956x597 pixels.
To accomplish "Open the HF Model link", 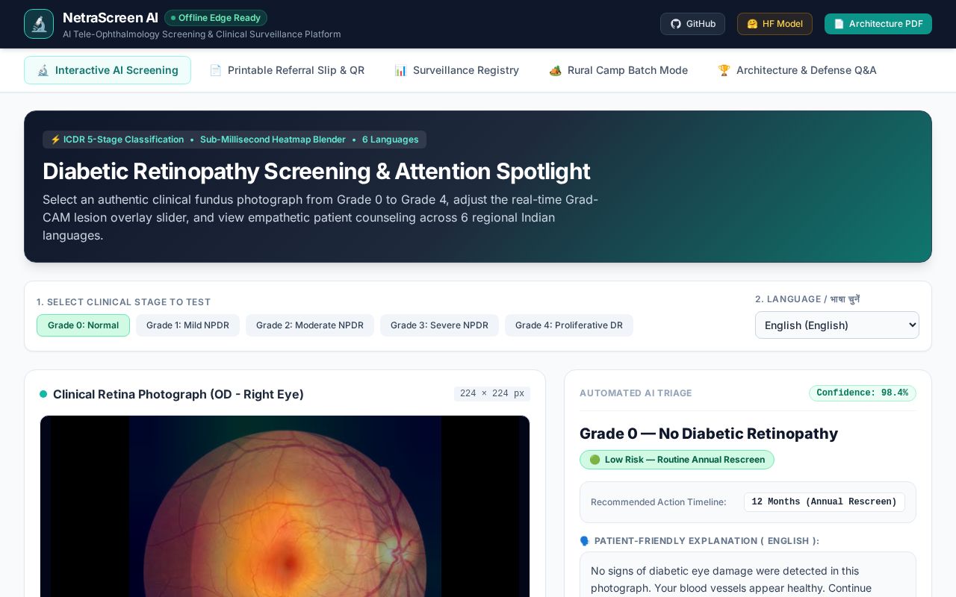I will pos(775,24).
